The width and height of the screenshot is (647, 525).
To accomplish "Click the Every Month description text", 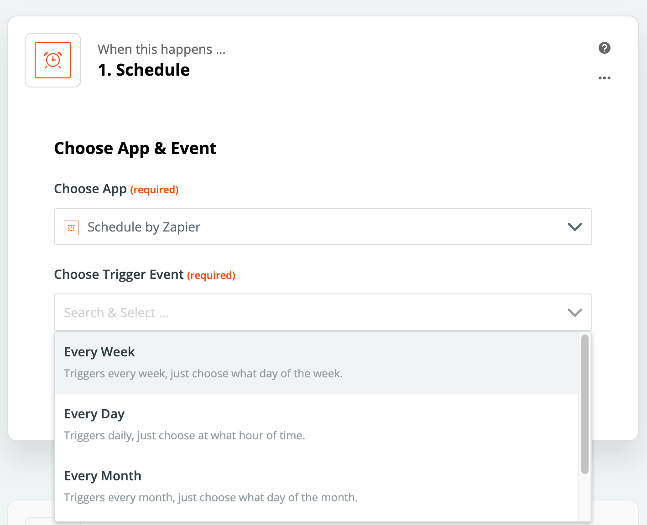I will click(x=211, y=498).
